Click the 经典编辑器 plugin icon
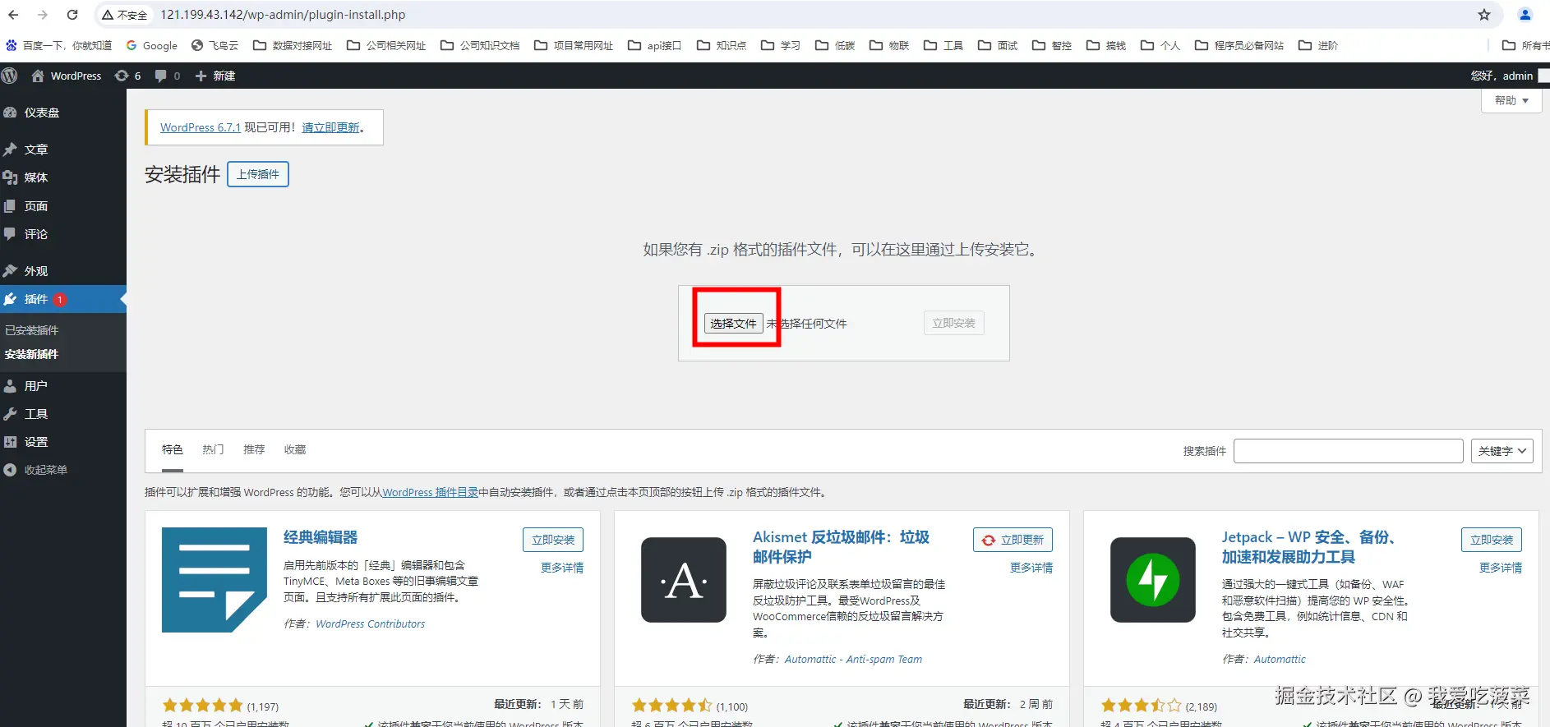1550x727 pixels. click(215, 580)
